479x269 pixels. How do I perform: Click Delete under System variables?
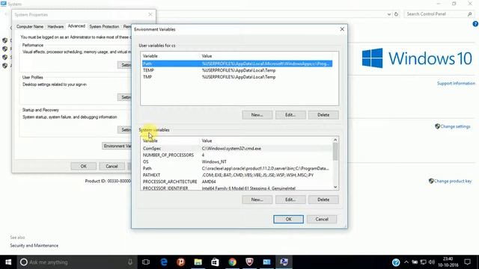pyautogui.click(x=323, y=200)
